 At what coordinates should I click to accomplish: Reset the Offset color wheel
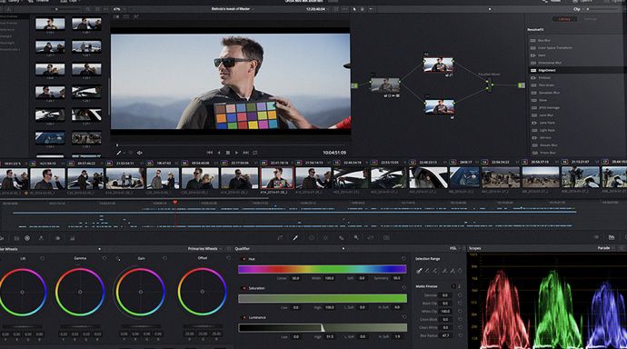coord(228,259)
